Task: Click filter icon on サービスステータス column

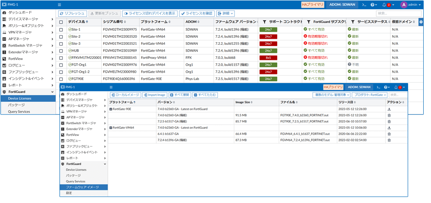Action: coord(353,22)
